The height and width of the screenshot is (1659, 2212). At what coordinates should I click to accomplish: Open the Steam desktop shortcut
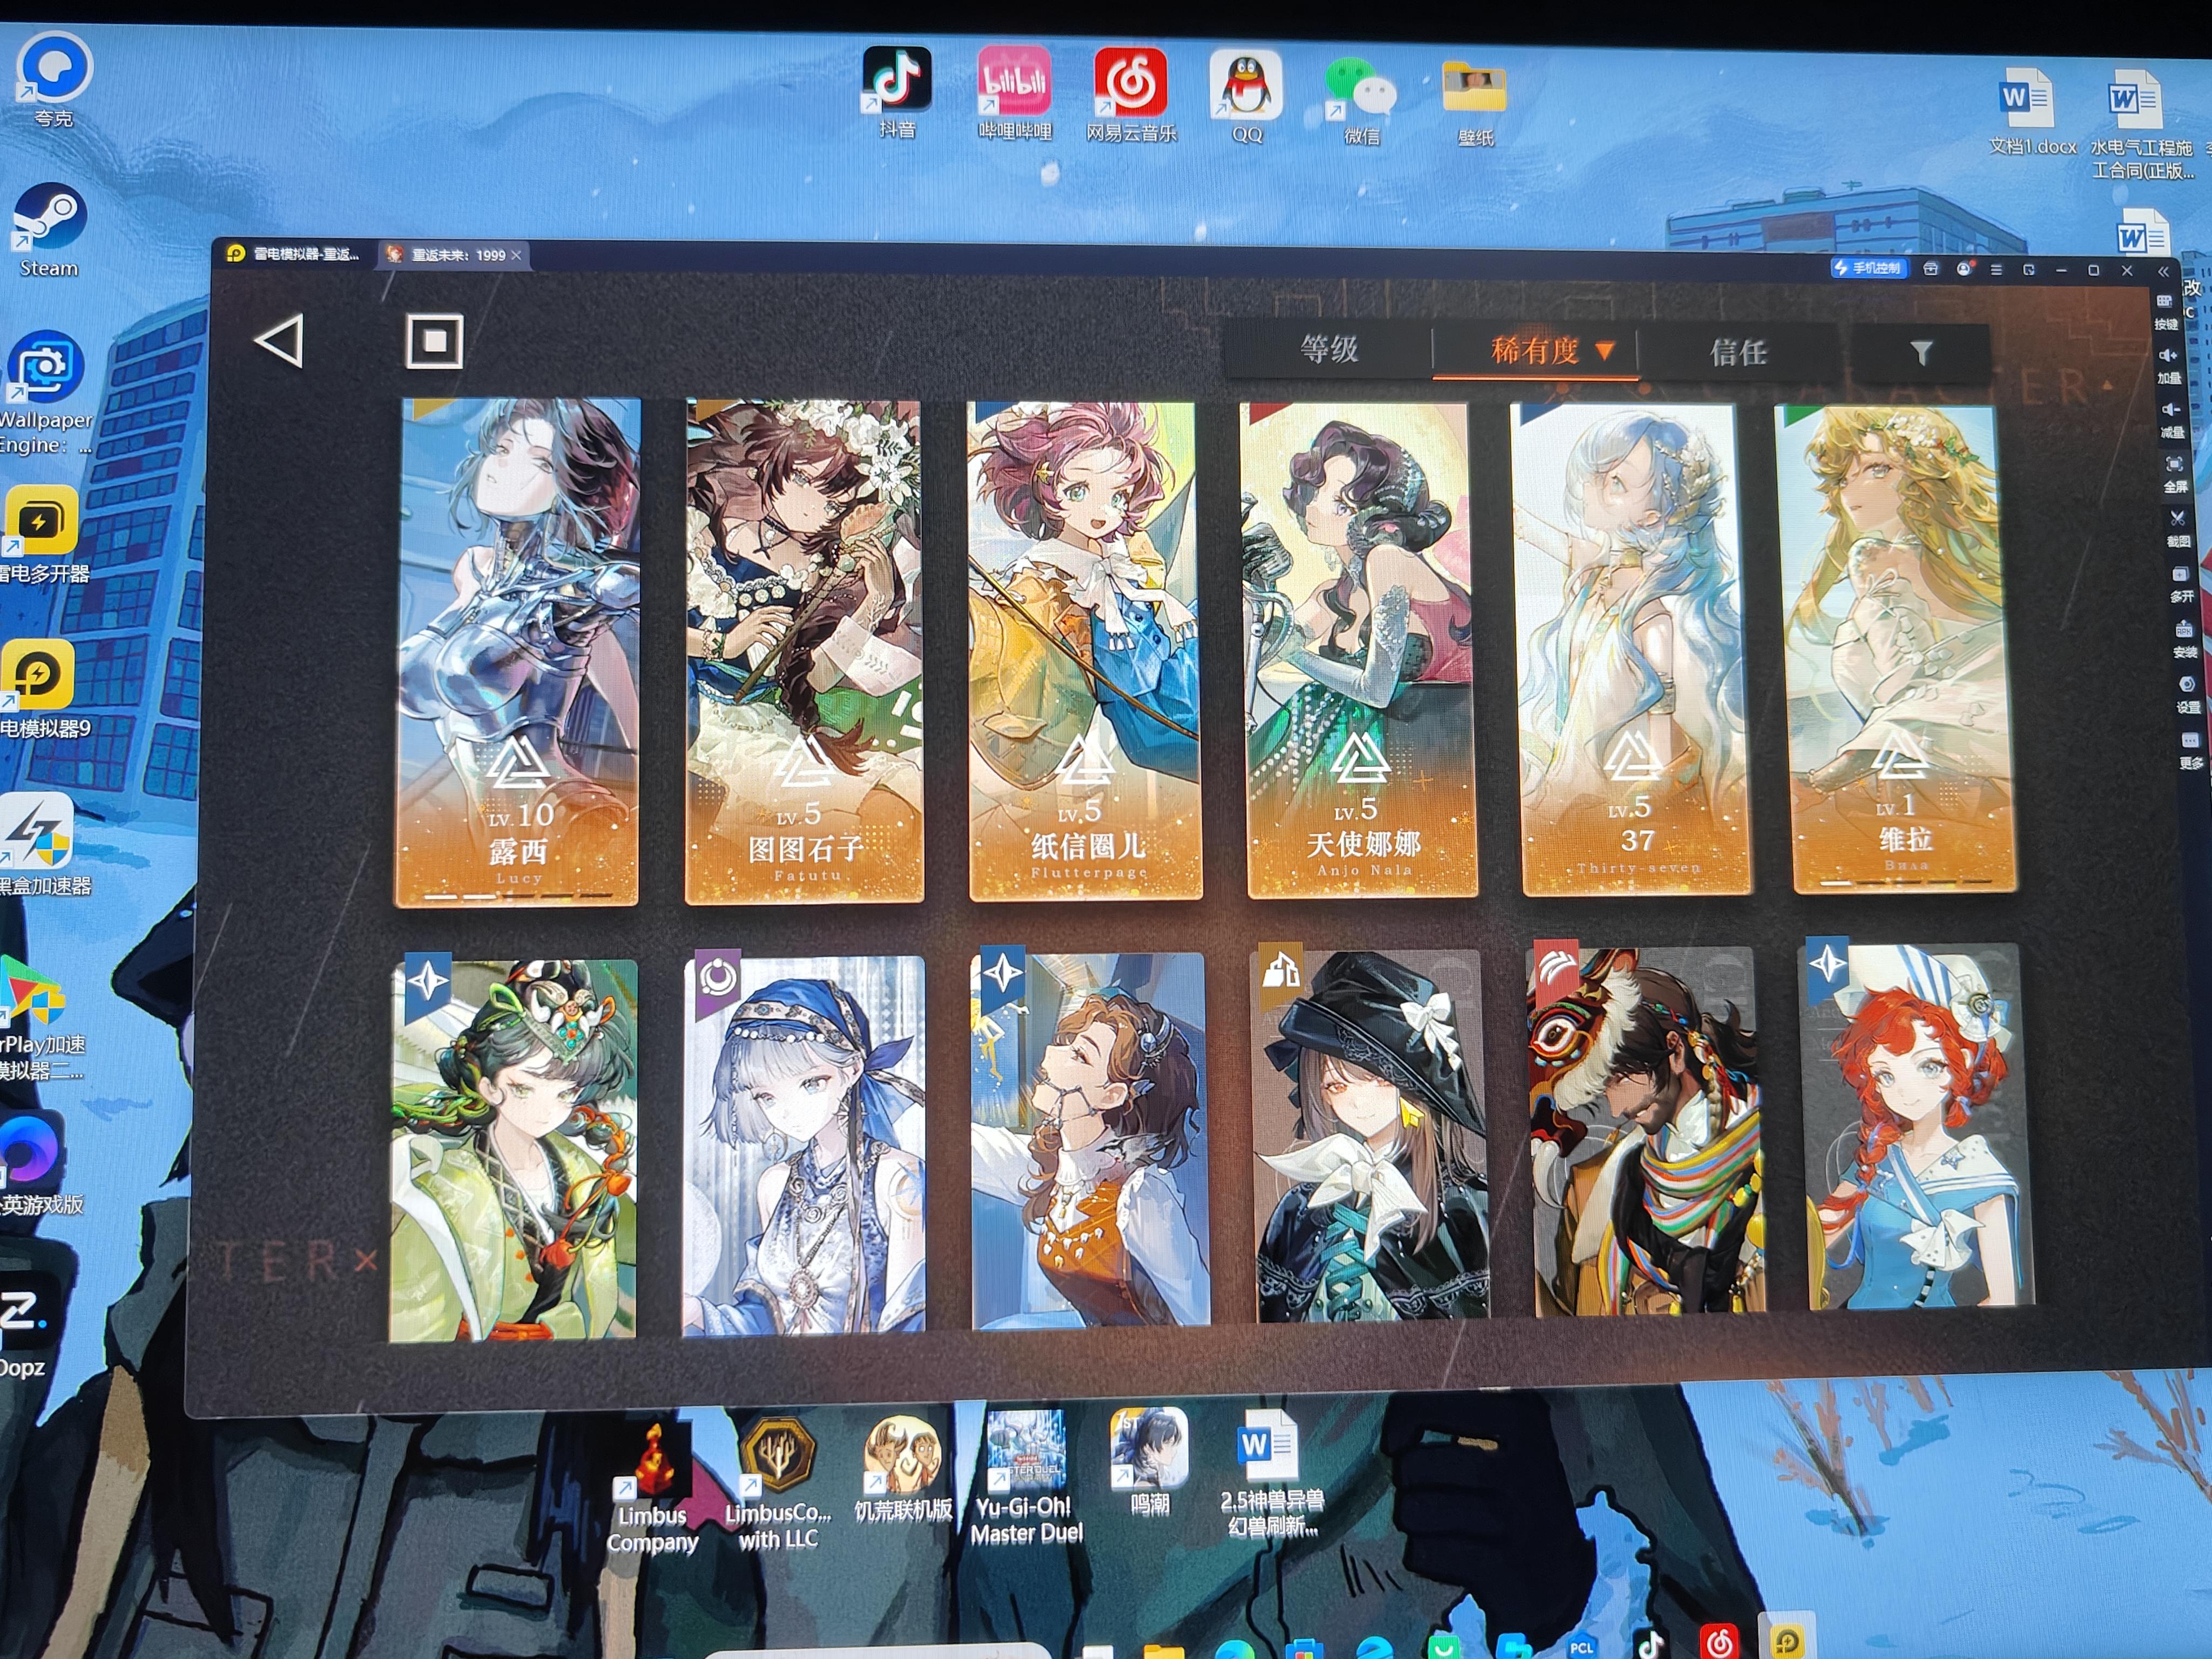click(x=48, y=229)
